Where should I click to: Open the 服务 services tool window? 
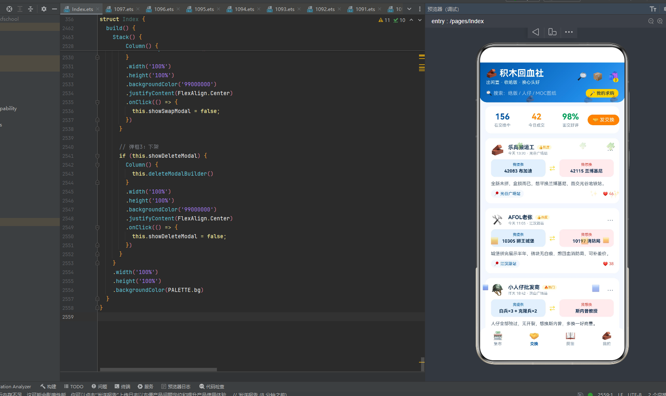[146, 387]
